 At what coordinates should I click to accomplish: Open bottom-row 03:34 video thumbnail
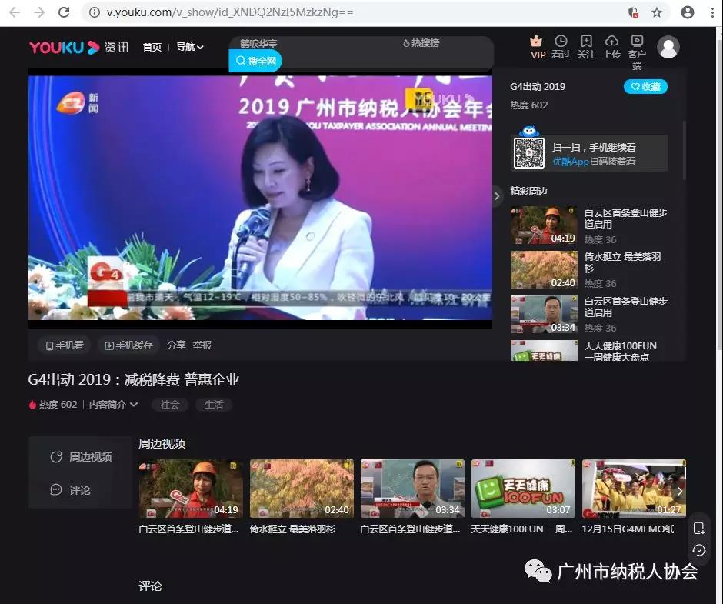click(x=412, y=489)
